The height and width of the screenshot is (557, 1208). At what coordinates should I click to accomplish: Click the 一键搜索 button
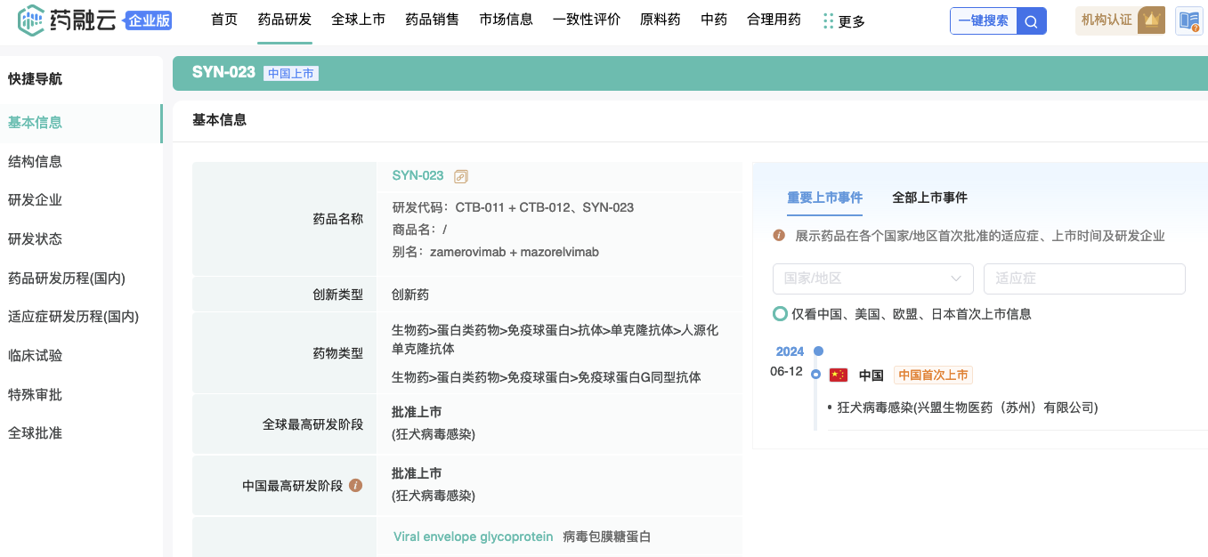[x=983, y=21]
